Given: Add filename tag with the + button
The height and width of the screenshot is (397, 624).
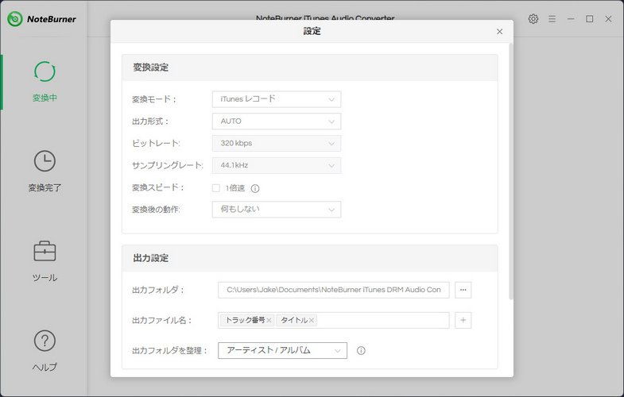Looking at the screenshot, I should tap(463, 320).
